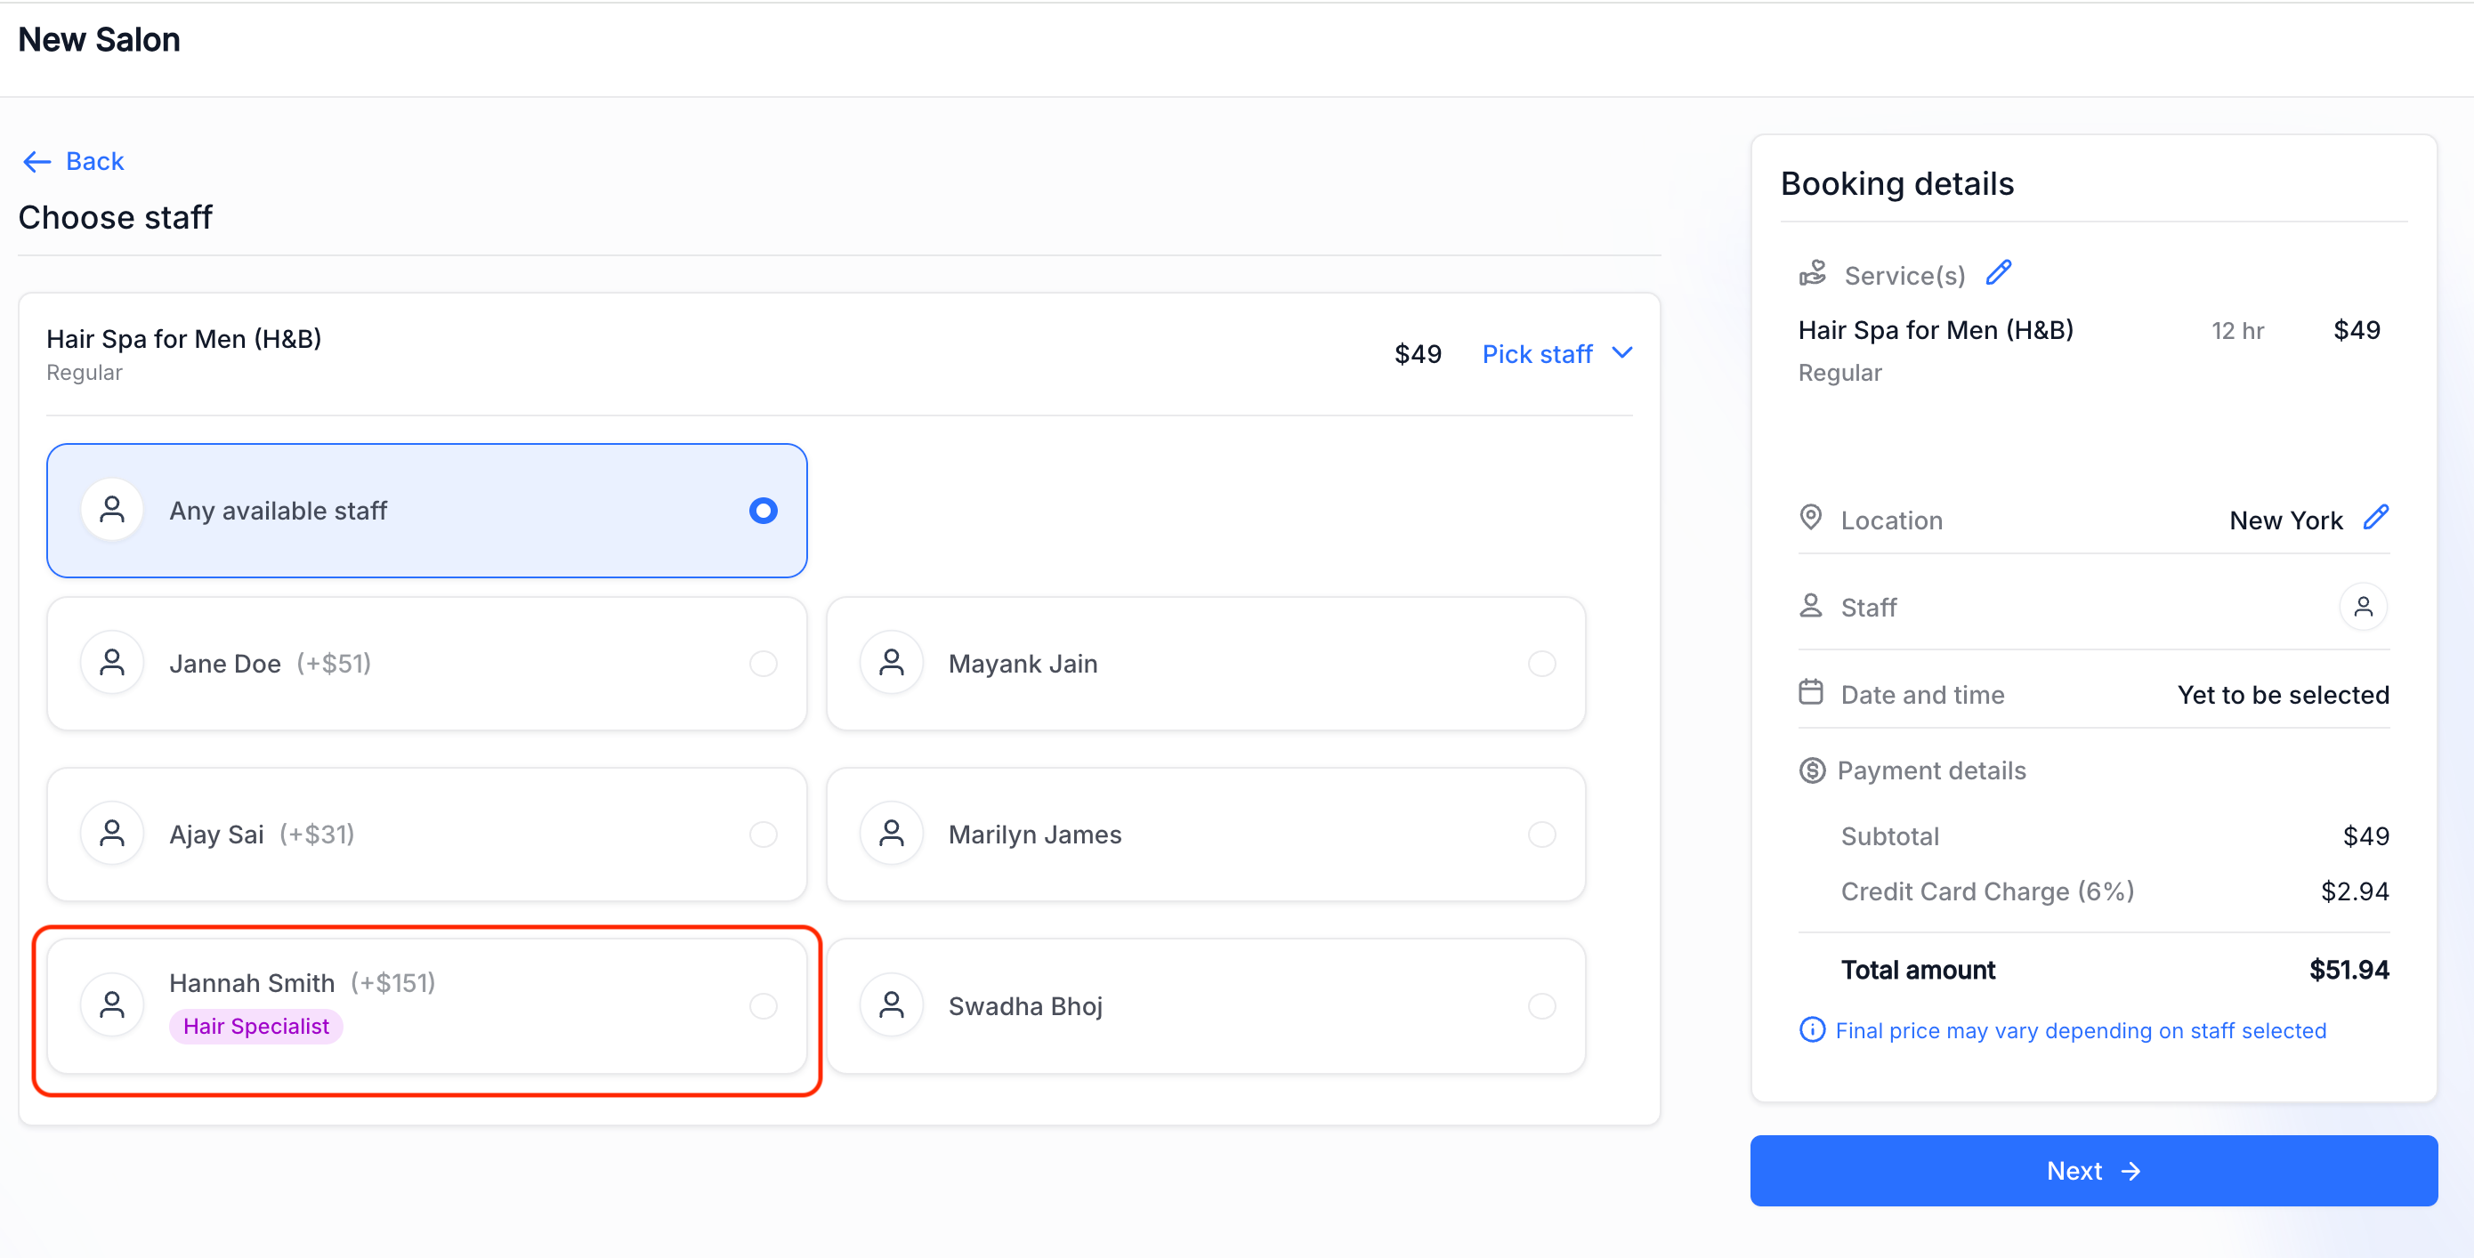Screen dimensions: 2474x1258
Task: Click the 12 hr duration text
Action: 2236,330
